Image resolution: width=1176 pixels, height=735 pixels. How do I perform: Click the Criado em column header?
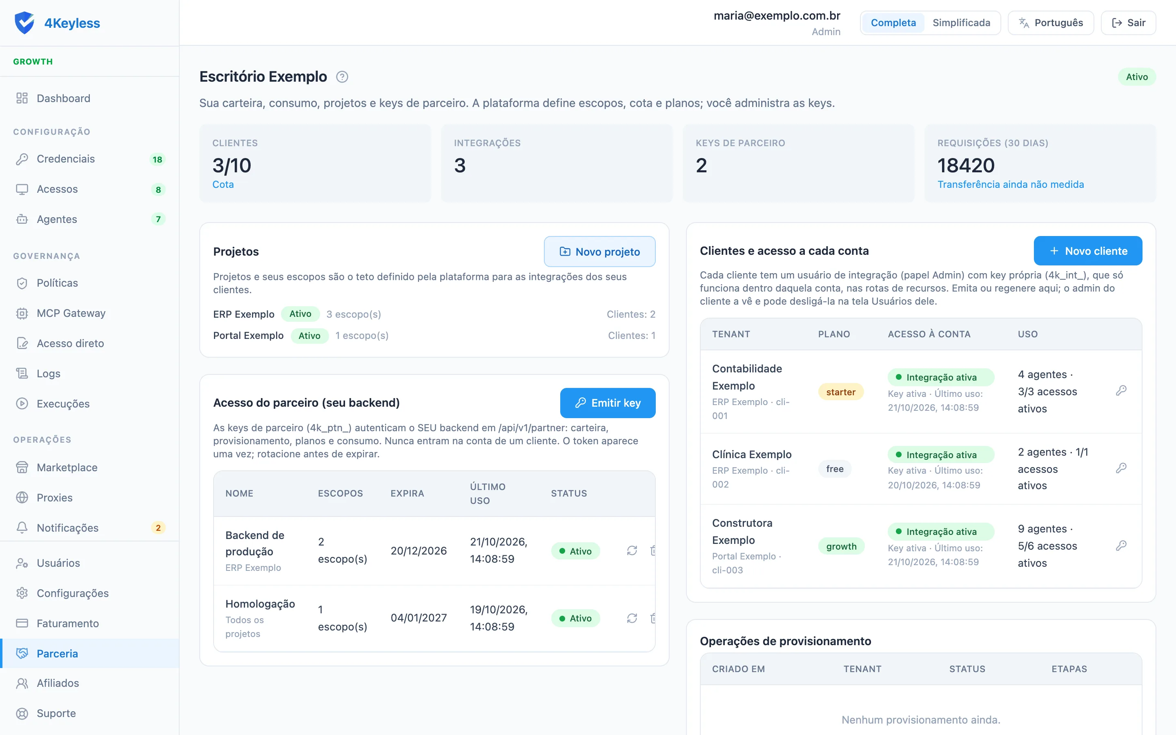(738, 669)
